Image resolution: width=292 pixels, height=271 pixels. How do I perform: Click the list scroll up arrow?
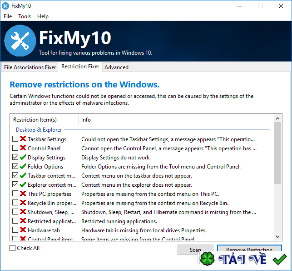(277, 118)
